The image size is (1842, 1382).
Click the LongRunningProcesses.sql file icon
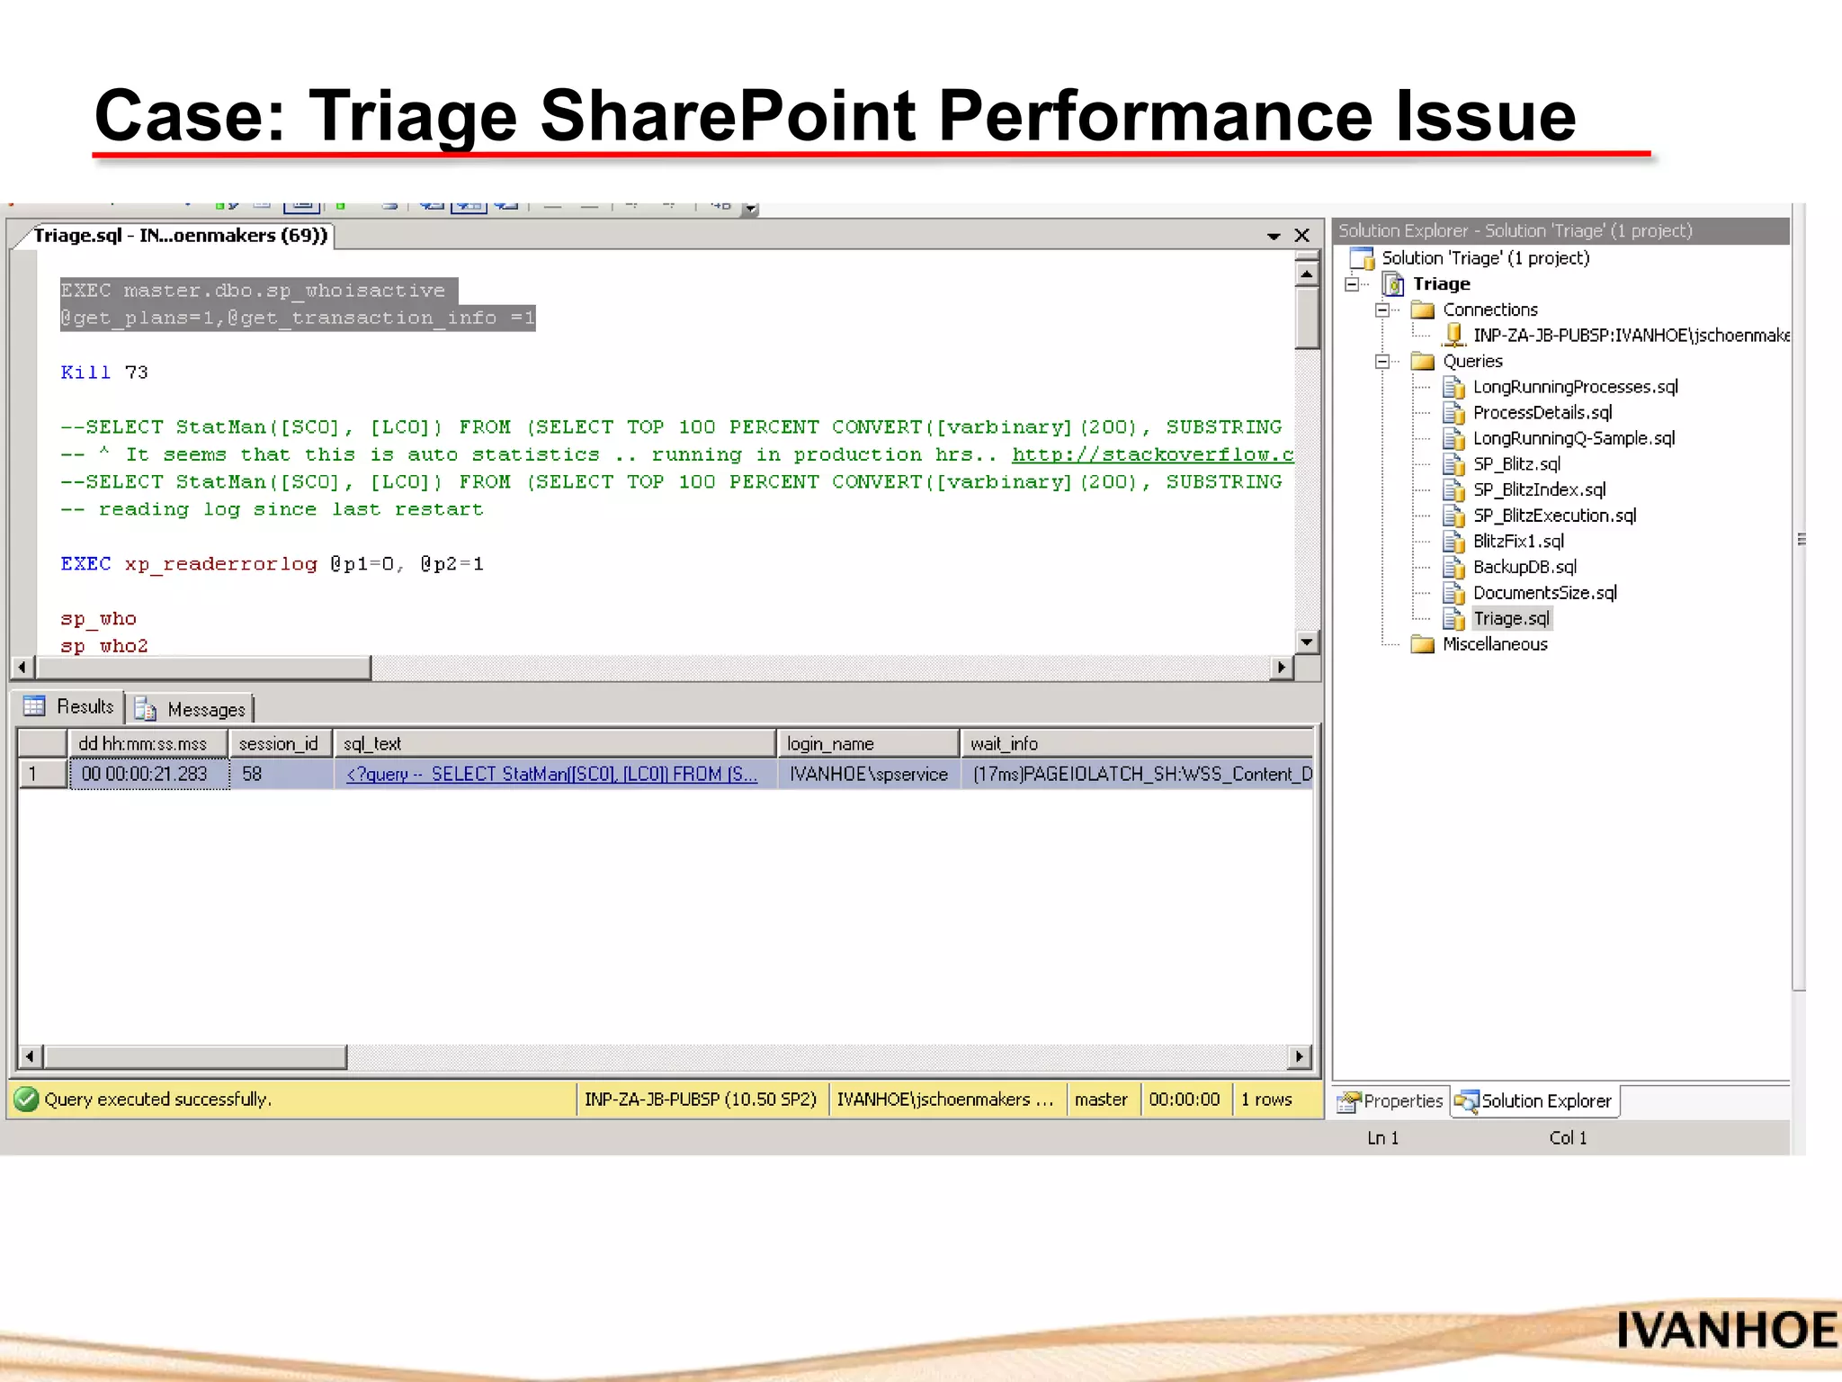click(x=1453, y=387)
